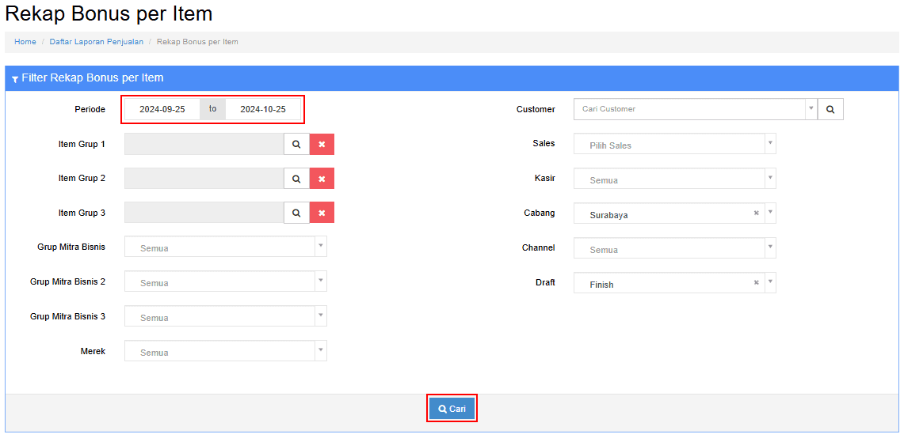Remove the Surabaya selection in Cabang

(756, 213)
